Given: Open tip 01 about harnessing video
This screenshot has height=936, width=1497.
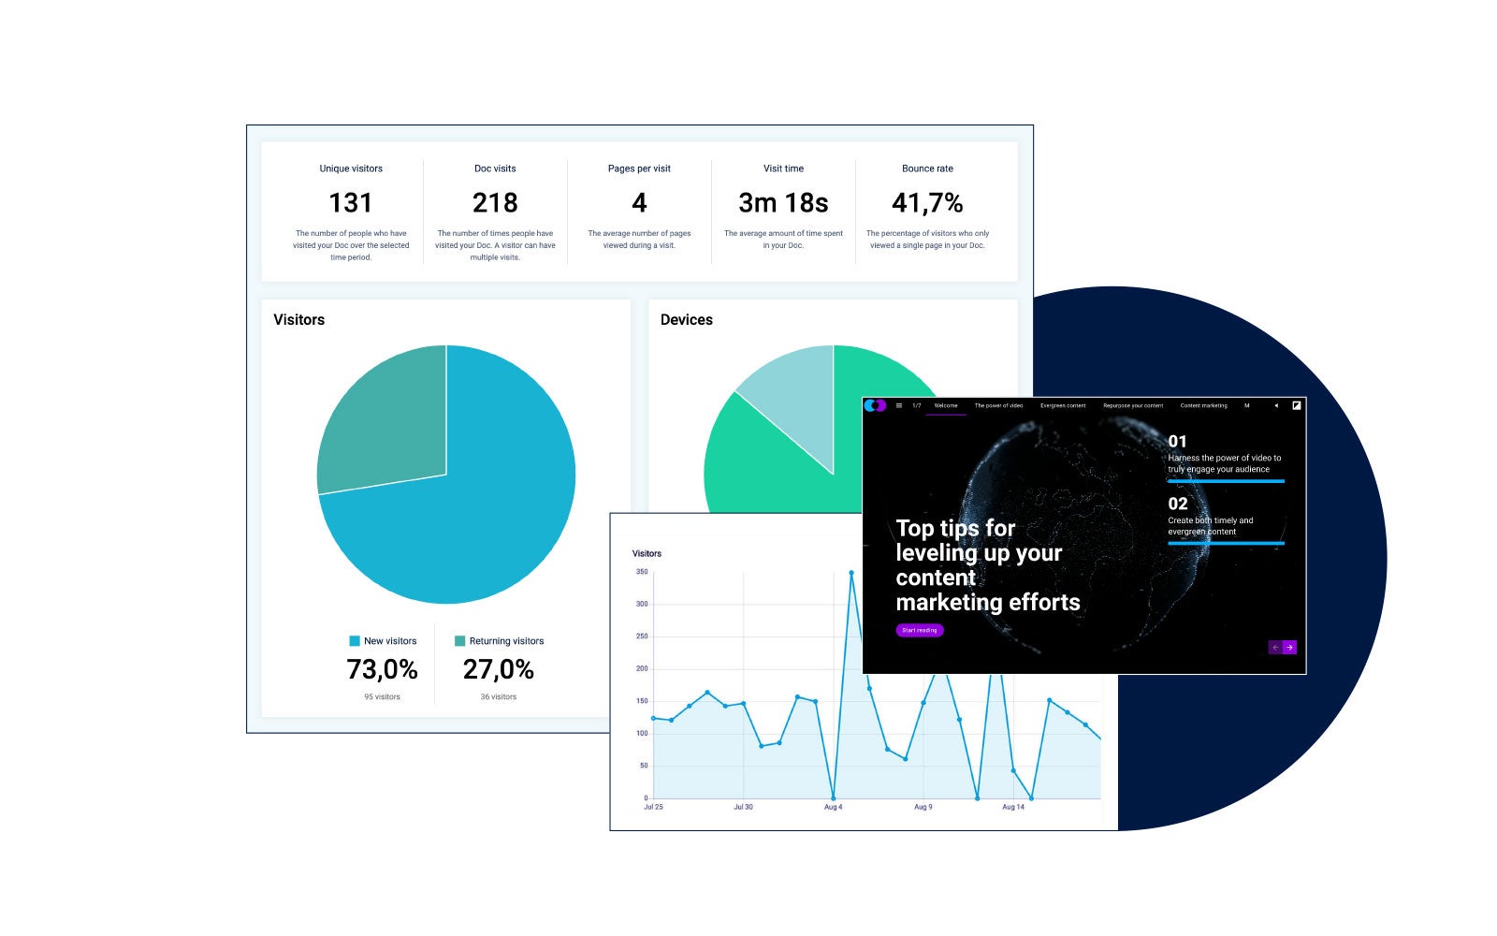Looking at the screenshot, I should pyautogui.click(x=1226, y=458).
